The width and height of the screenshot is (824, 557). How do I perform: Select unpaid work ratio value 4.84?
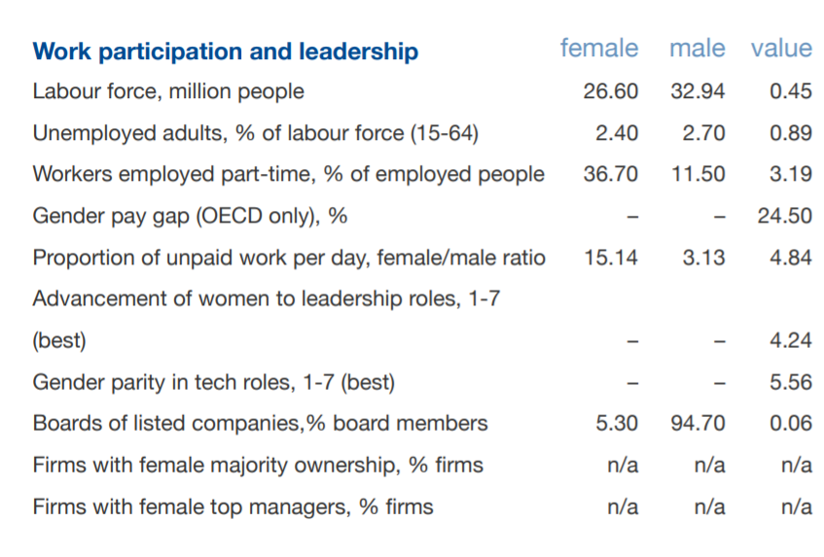[790, 258]
